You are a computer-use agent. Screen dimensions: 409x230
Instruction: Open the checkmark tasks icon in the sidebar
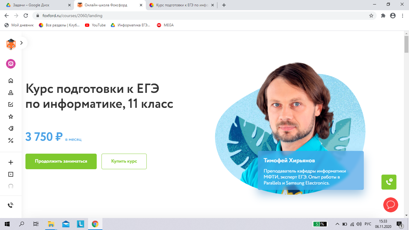(11, 105)
